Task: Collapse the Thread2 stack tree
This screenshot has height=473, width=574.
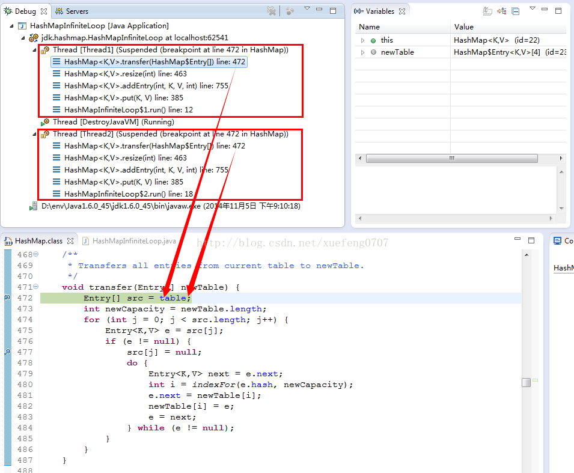Action: point(34,134)
